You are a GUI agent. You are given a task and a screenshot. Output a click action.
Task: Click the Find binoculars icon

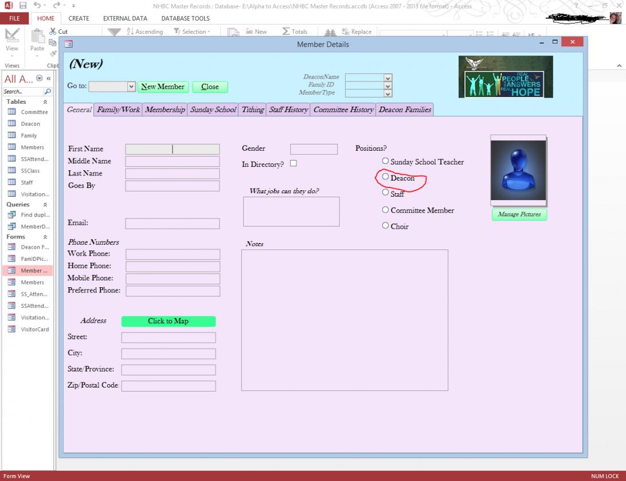[x=330, y=32]
